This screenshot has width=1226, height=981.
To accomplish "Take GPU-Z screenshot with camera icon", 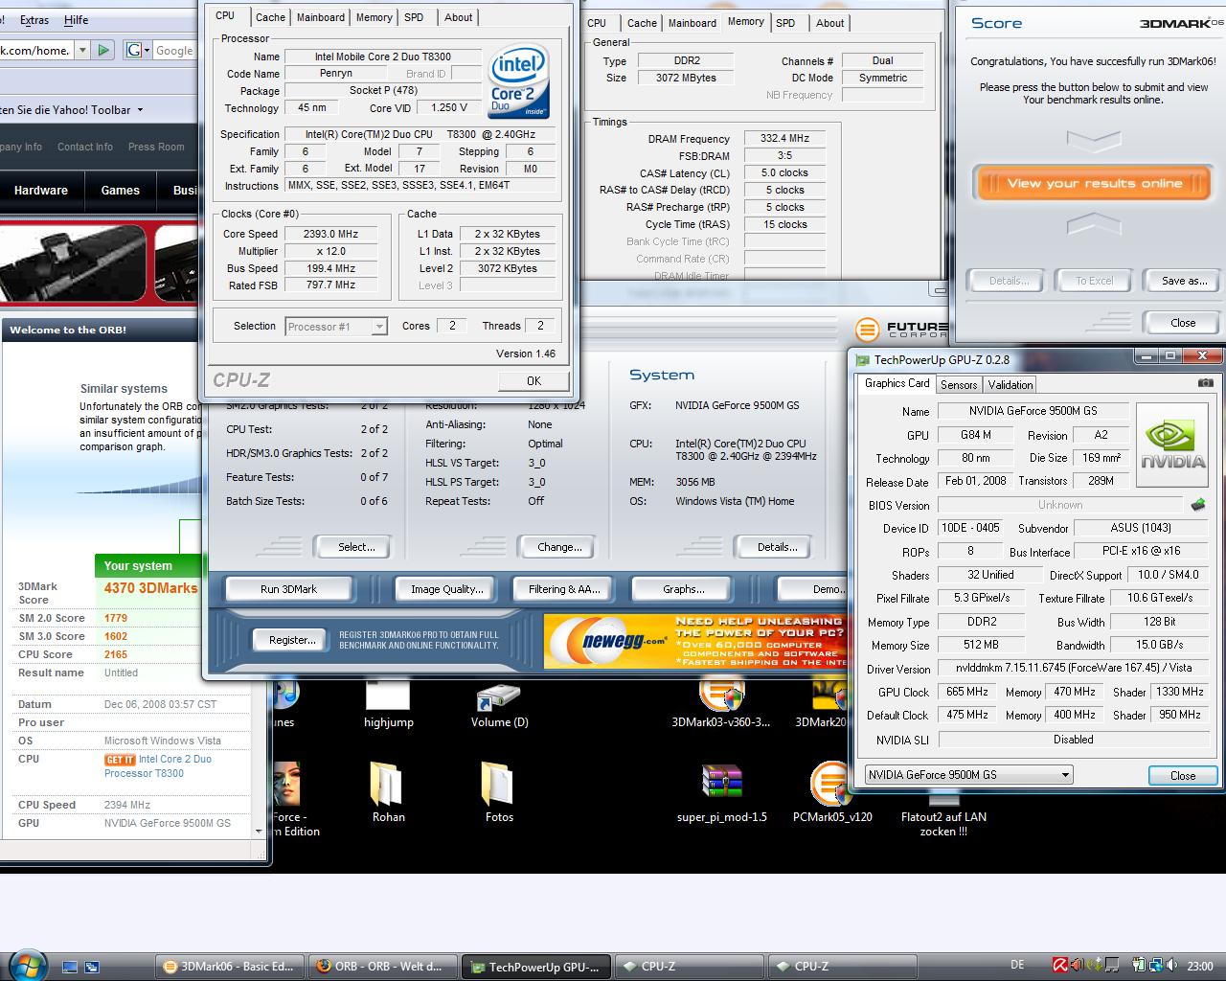I will tap(1205, 383).
